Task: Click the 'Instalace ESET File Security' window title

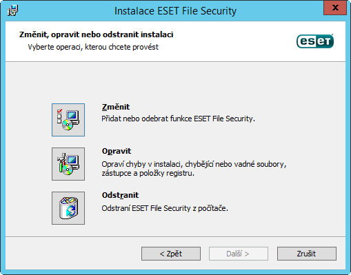Action: coord(175,11)
